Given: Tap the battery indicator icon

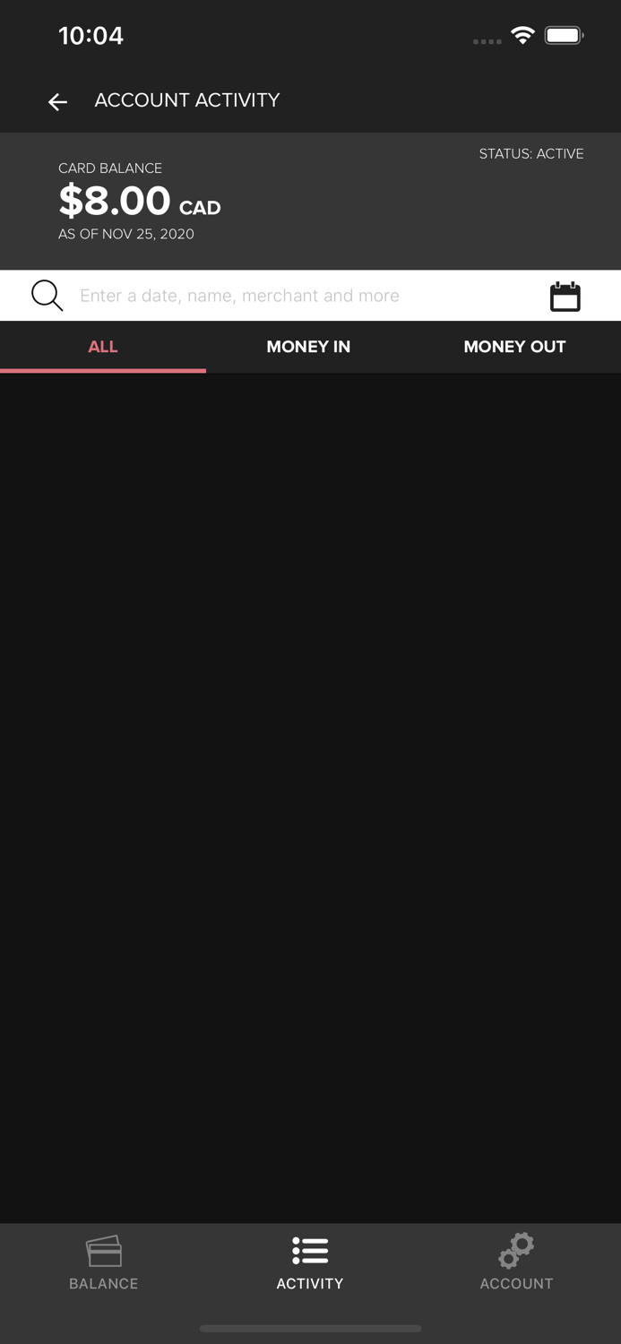Looking at the screenshot, I should (564, 36).
